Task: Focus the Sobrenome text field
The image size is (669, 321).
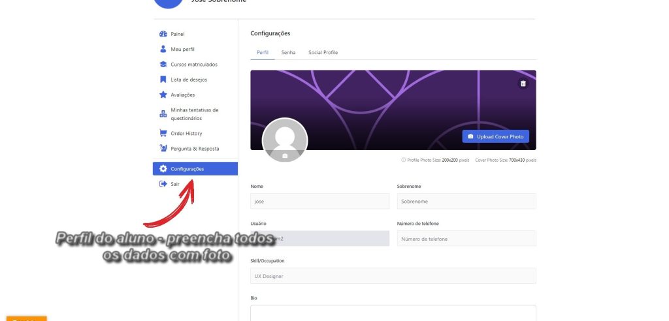Action: tap(466, 202)
